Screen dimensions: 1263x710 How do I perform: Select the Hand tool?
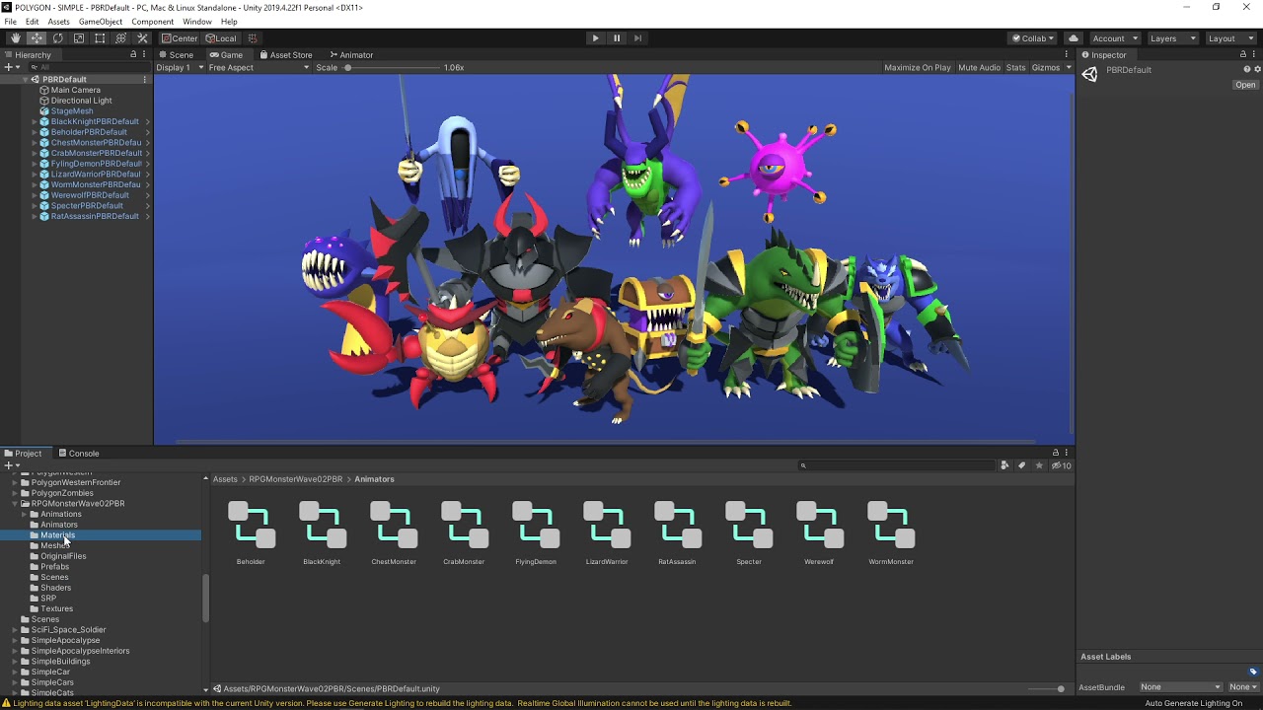pyautogui.click(x=15, y=38)
